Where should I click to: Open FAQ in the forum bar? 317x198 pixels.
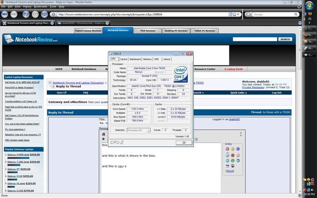point(86,93)
